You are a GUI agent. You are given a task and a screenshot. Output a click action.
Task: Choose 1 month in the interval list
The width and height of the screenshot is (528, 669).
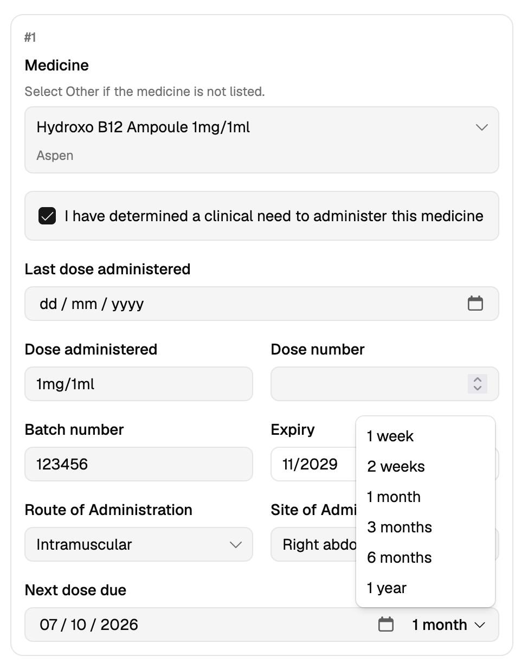click(426, 497)
